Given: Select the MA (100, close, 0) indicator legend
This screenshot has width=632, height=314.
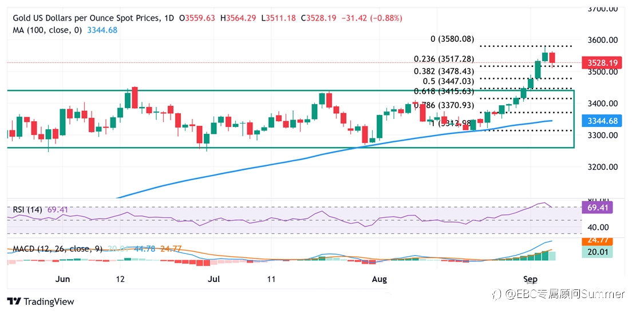Looking at the screenshot, I should tap(48, 30).
